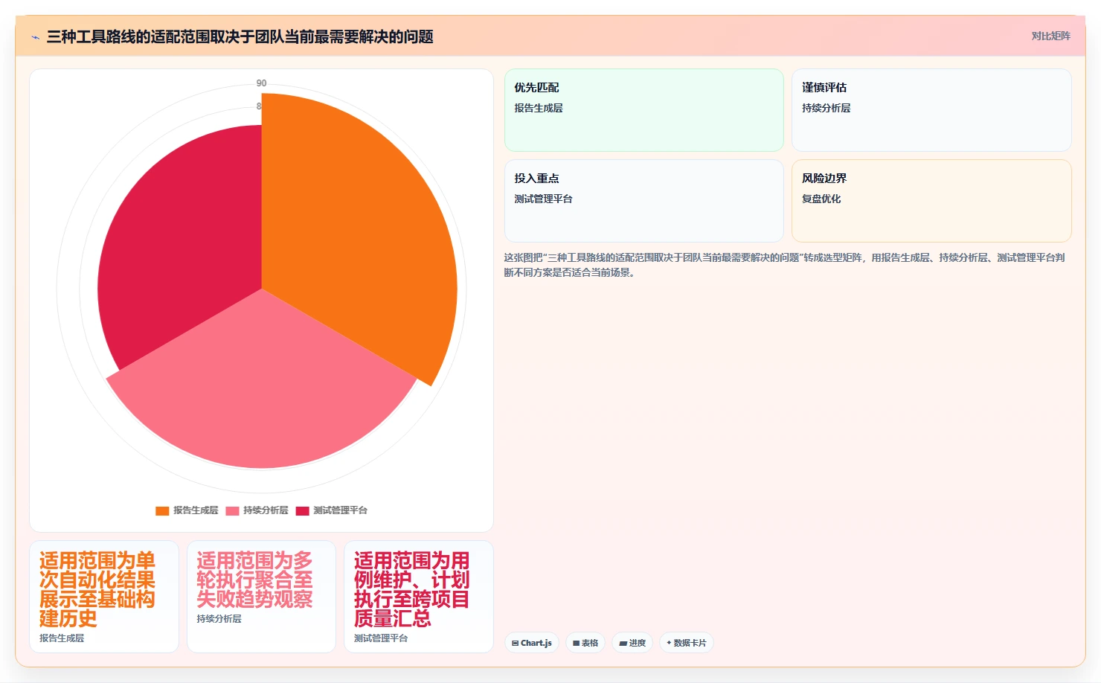Select the 谨慎评估 card
Image resolution: width=1101 pixels, height=683 pixels.
coord(931,110)
